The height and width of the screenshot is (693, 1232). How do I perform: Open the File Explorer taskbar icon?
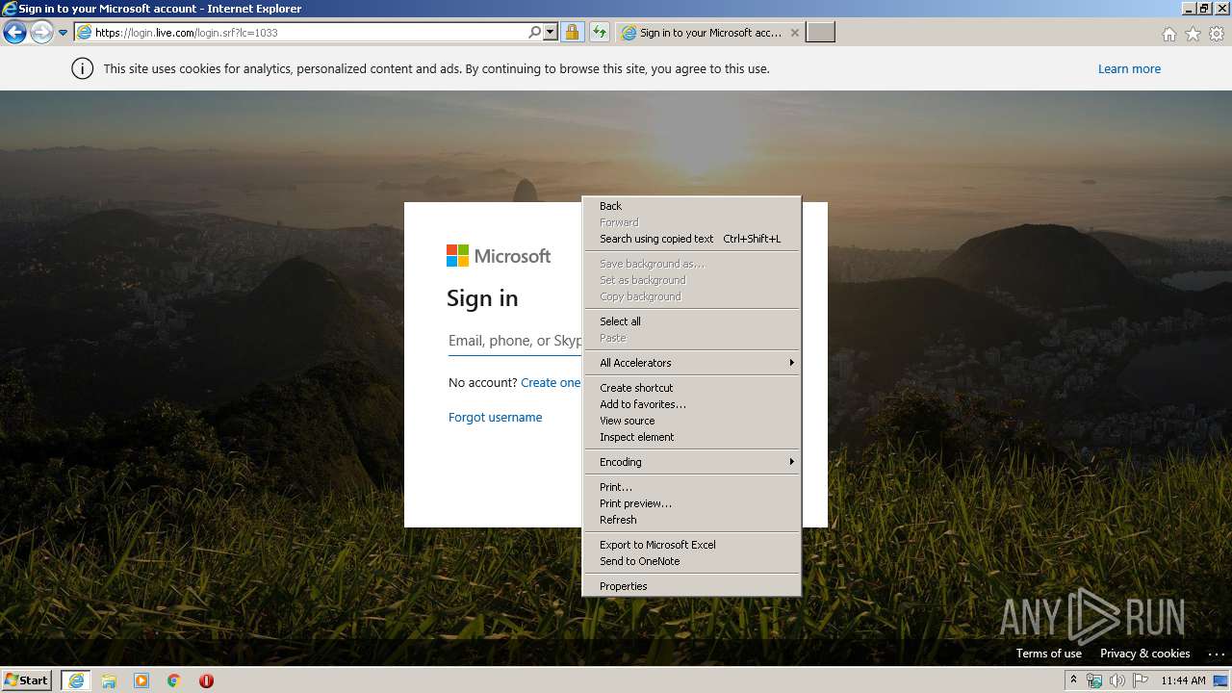tap(109, 680)
